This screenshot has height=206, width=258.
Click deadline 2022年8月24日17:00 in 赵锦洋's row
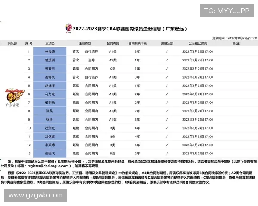point(198,85)
